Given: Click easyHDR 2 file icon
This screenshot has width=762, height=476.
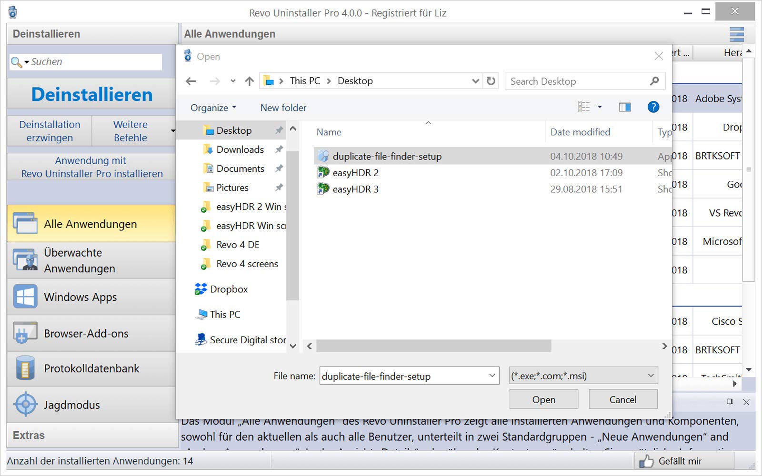Looking at the screenshot, I should point(323,172).
